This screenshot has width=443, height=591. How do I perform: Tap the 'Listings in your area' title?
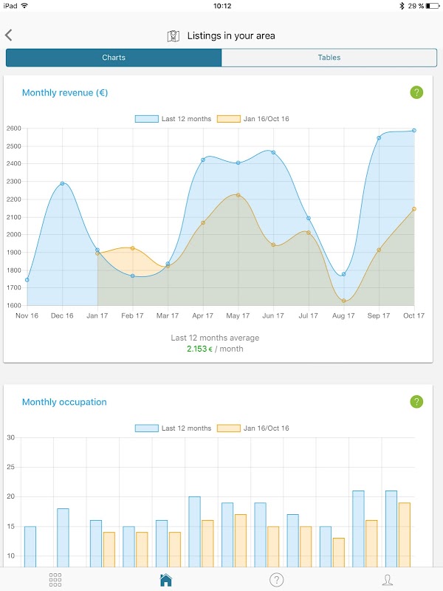tap(231, 35)
